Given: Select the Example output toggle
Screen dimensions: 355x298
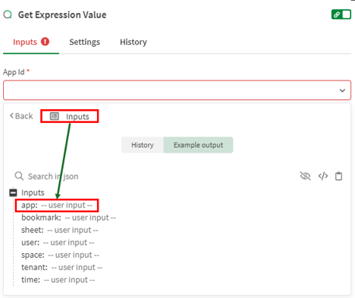Looking at the screenshot, I should 198,145.
